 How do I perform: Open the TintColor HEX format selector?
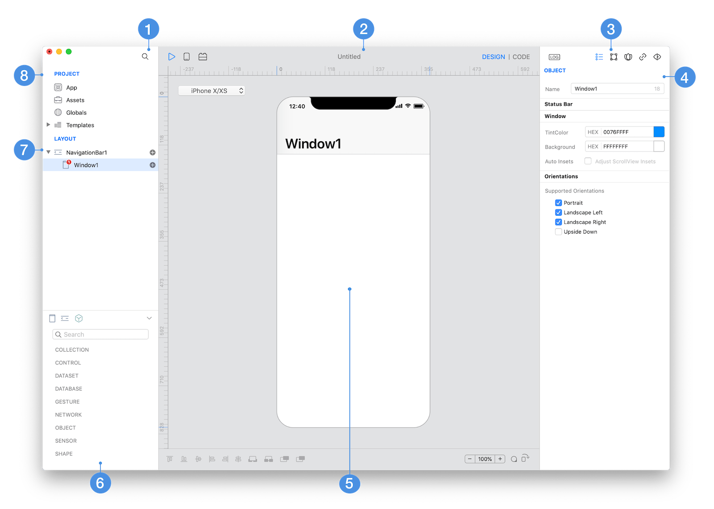pos(593,132)
